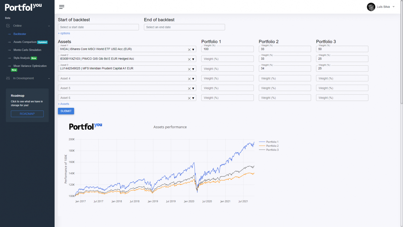Toggle Portfolio 3 in chart legend
Image resolution: width=403 pixels, height=227 pixels.
click(x=269, y=150)
